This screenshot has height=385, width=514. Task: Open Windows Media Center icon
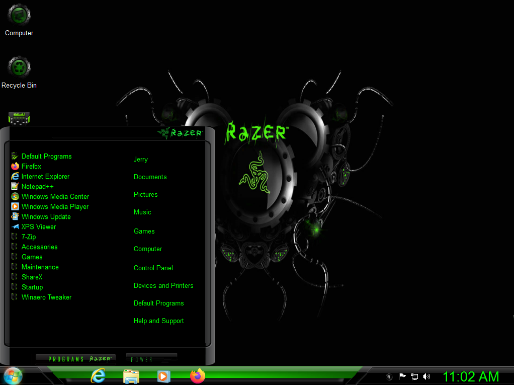click(15, 196)
